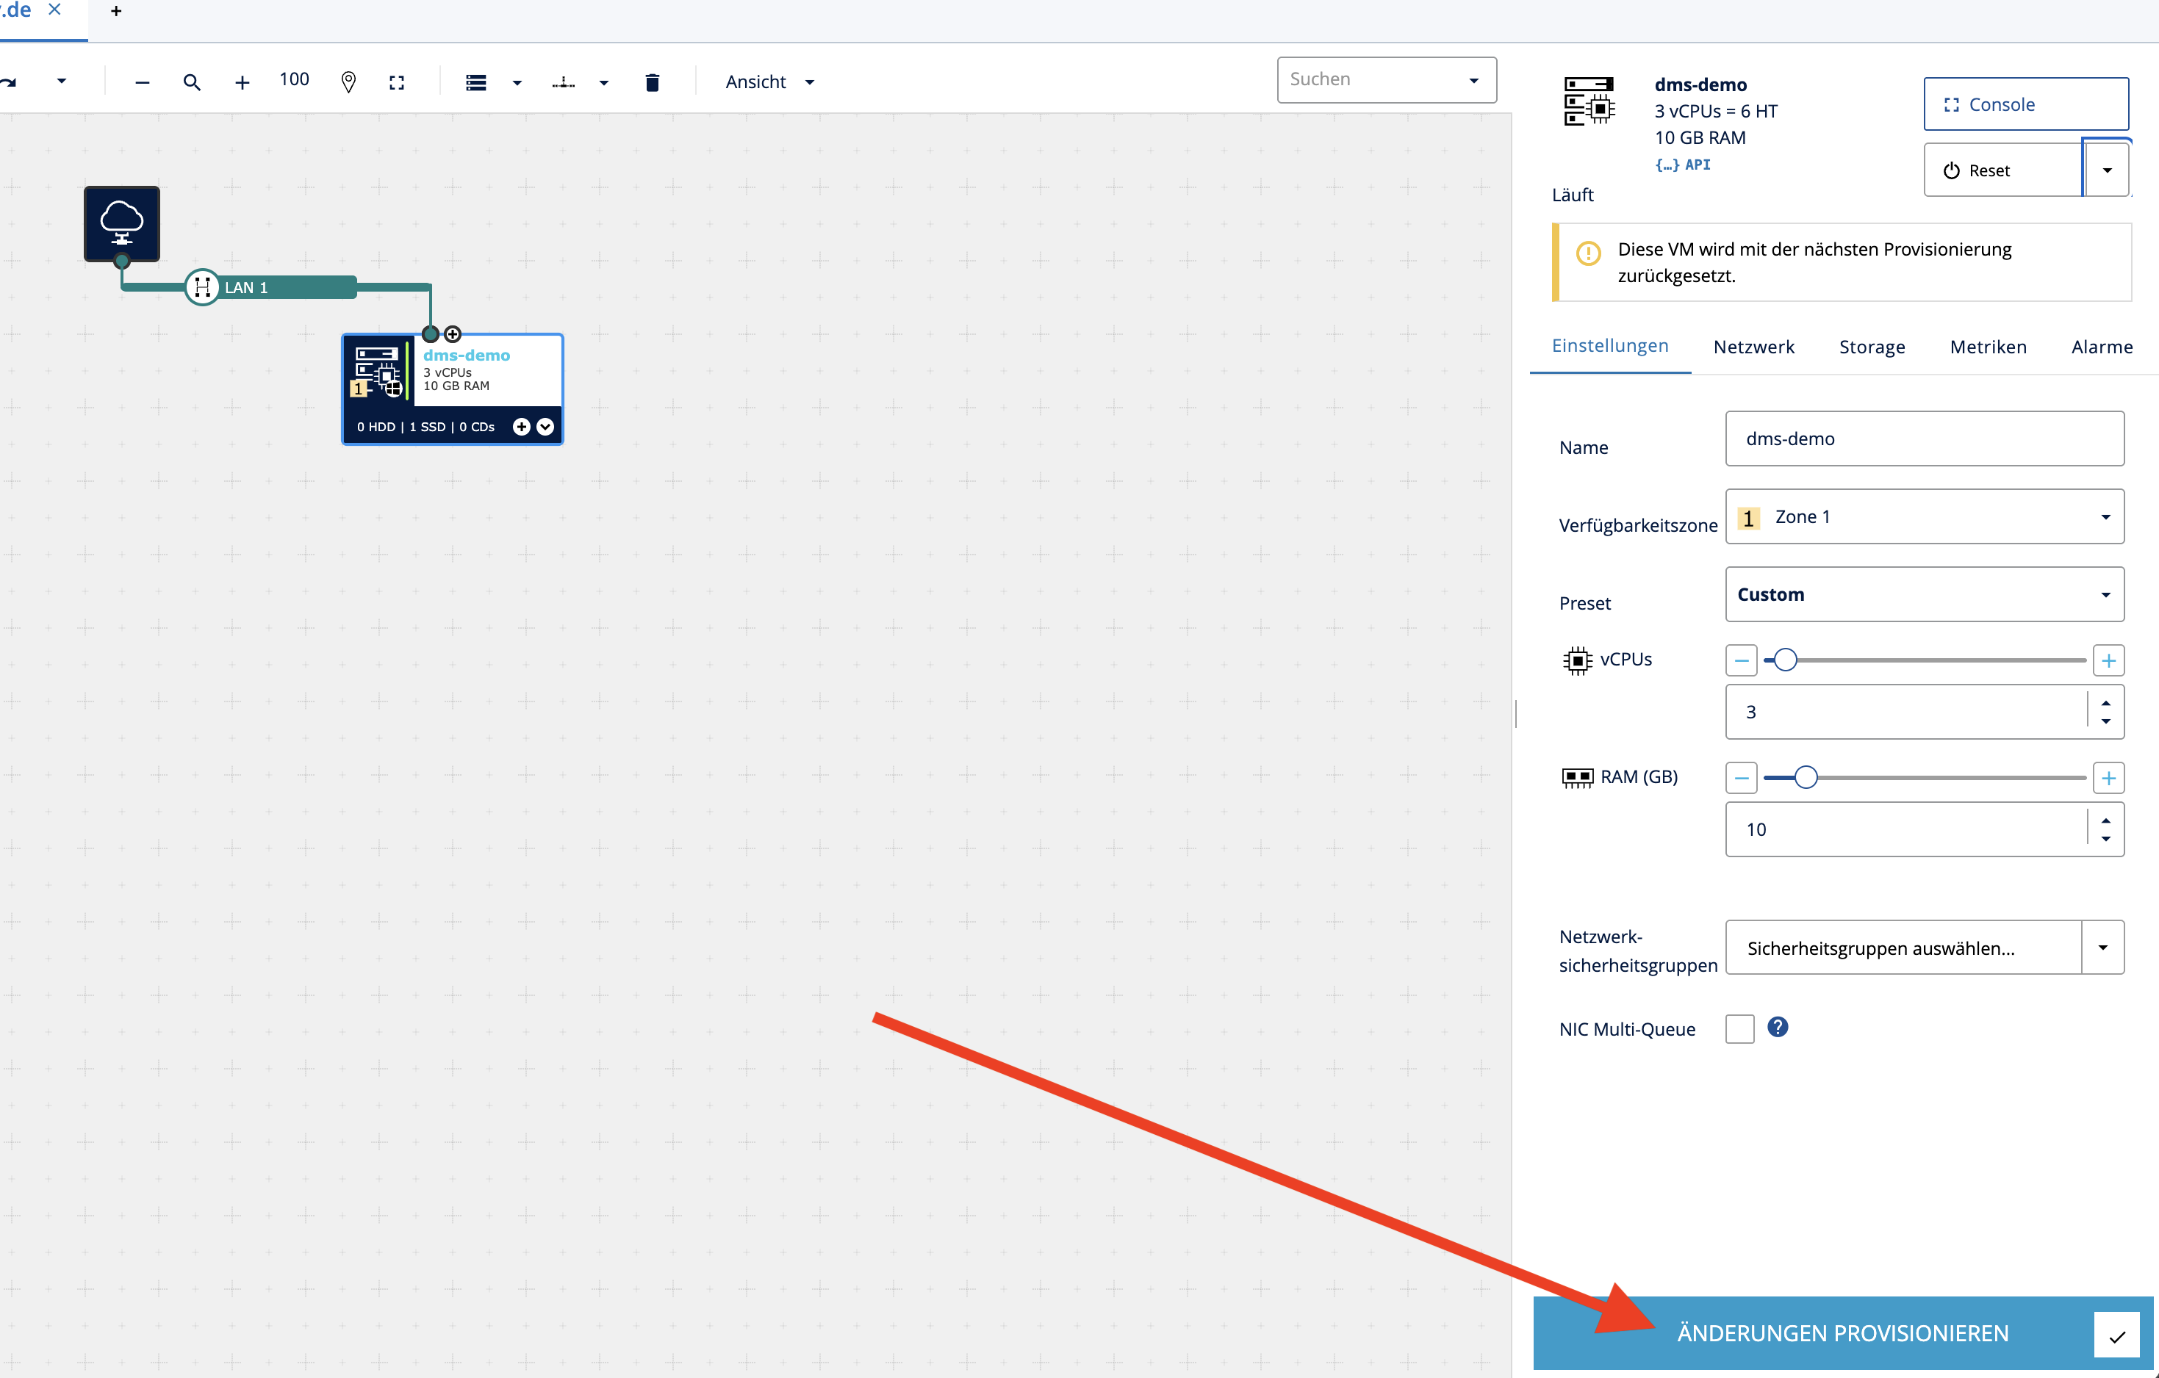Image resolution: width=2159 pixels, height=1378 pixels.
Task: Click the Name input field dms-demo
Action: [x=1923, y=439]
